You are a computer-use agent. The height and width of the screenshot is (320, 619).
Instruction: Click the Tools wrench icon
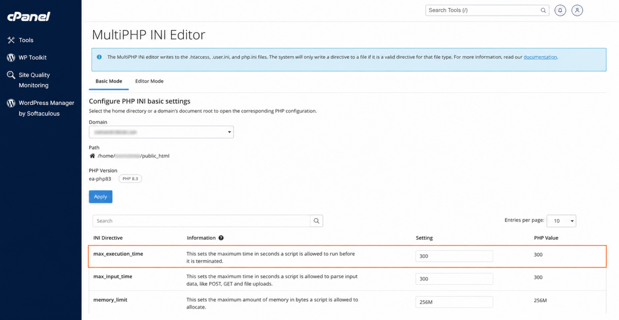coord(11,40)
